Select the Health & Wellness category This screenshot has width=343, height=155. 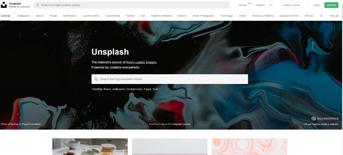162,16
